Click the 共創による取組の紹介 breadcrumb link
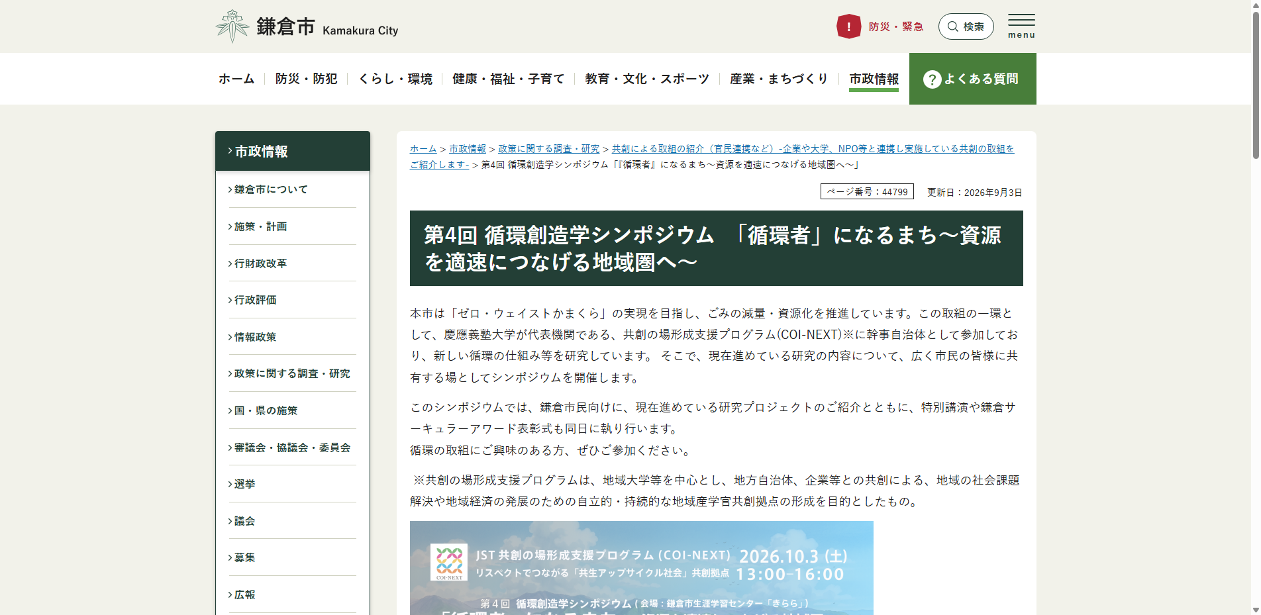This screenshot has height=615, width=1261. 712,156
